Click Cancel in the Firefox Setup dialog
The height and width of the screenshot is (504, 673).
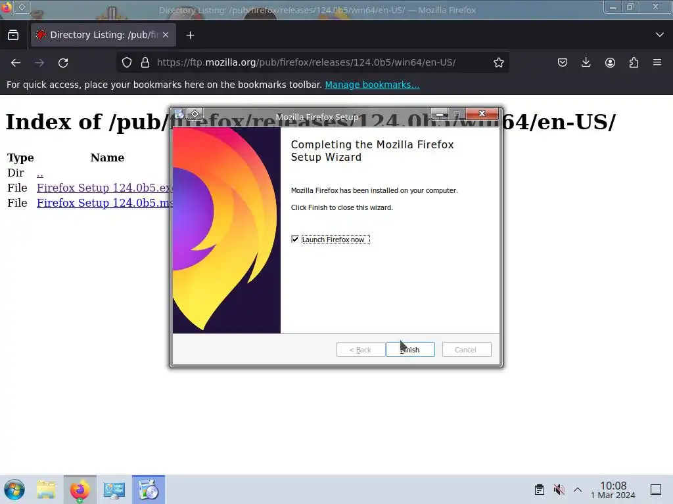coord(466,350)
